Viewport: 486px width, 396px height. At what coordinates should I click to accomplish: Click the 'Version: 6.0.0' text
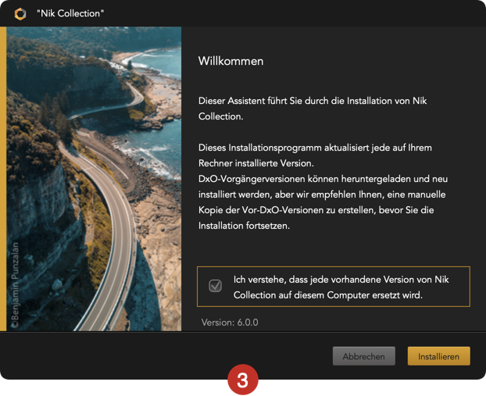tap(230, 323)
